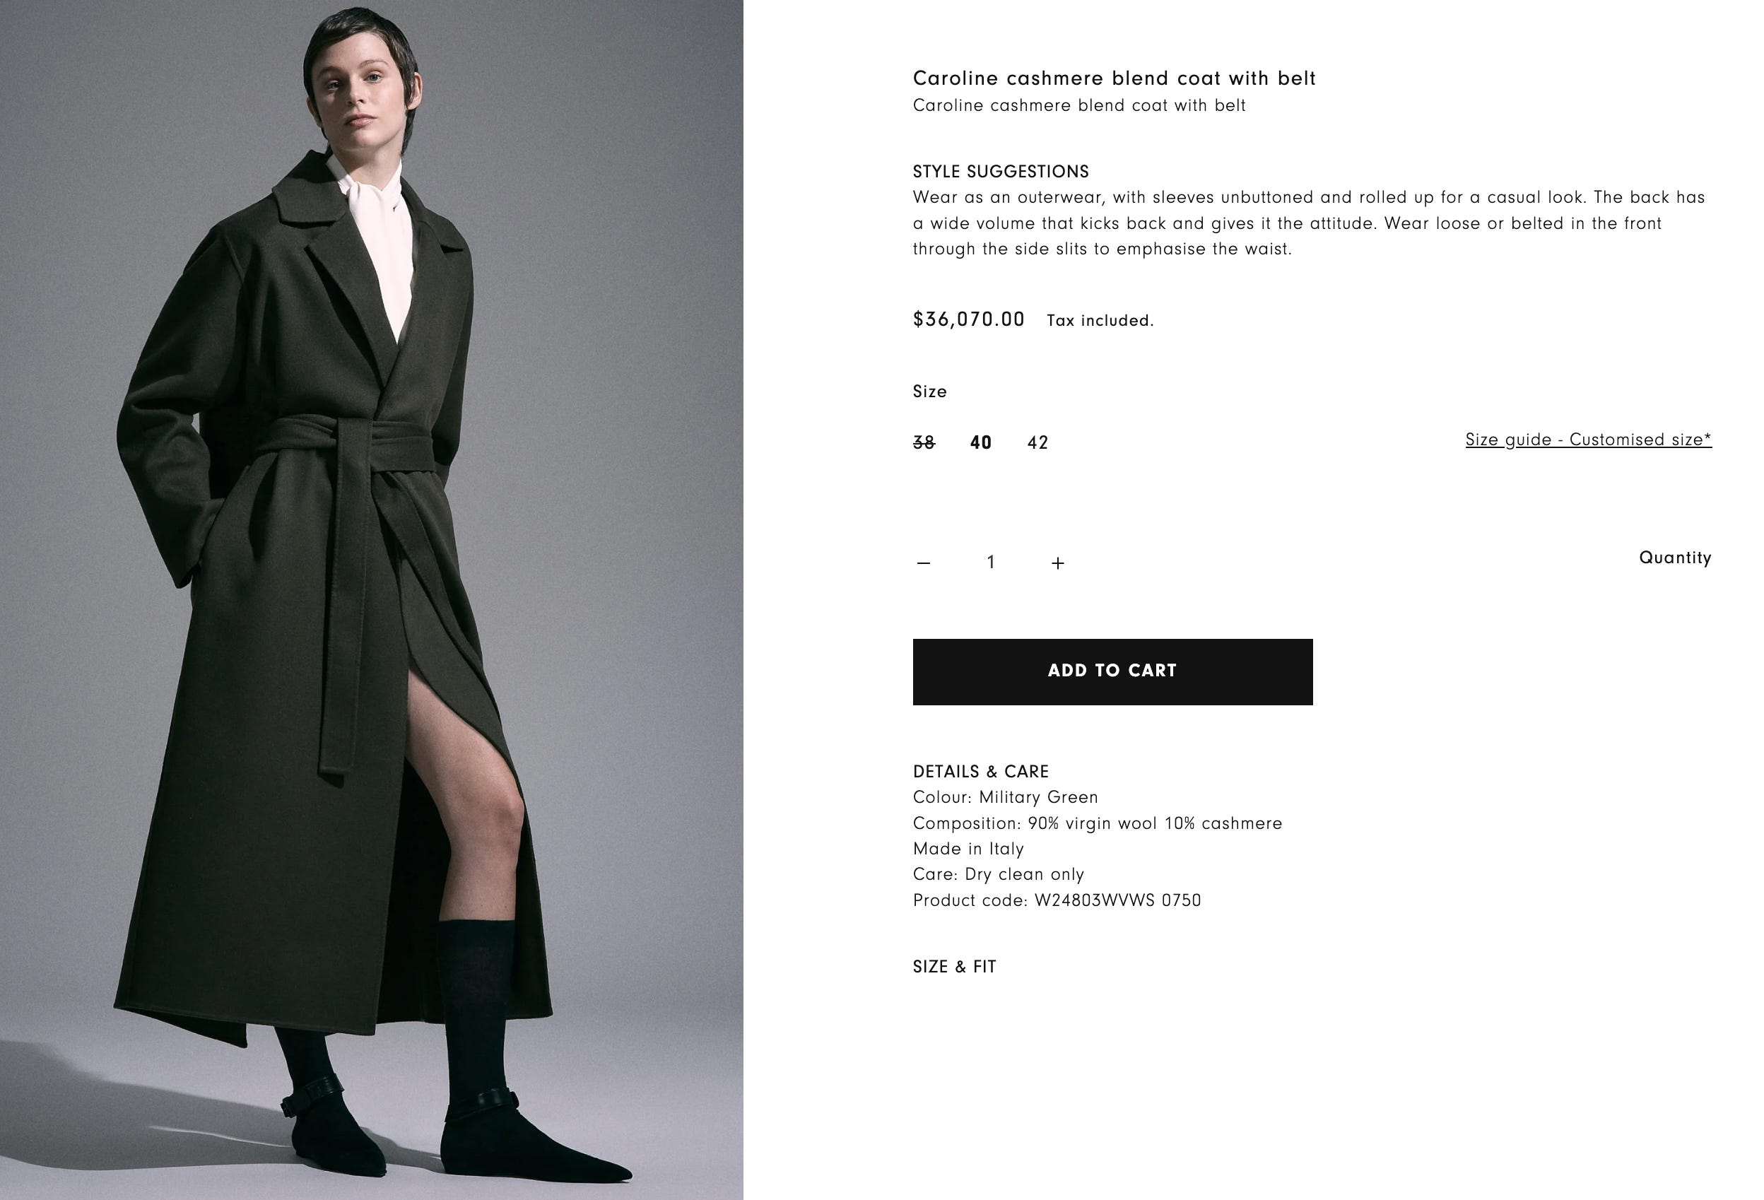Click the Colour: Military Green line

(x=1005, y=797)
